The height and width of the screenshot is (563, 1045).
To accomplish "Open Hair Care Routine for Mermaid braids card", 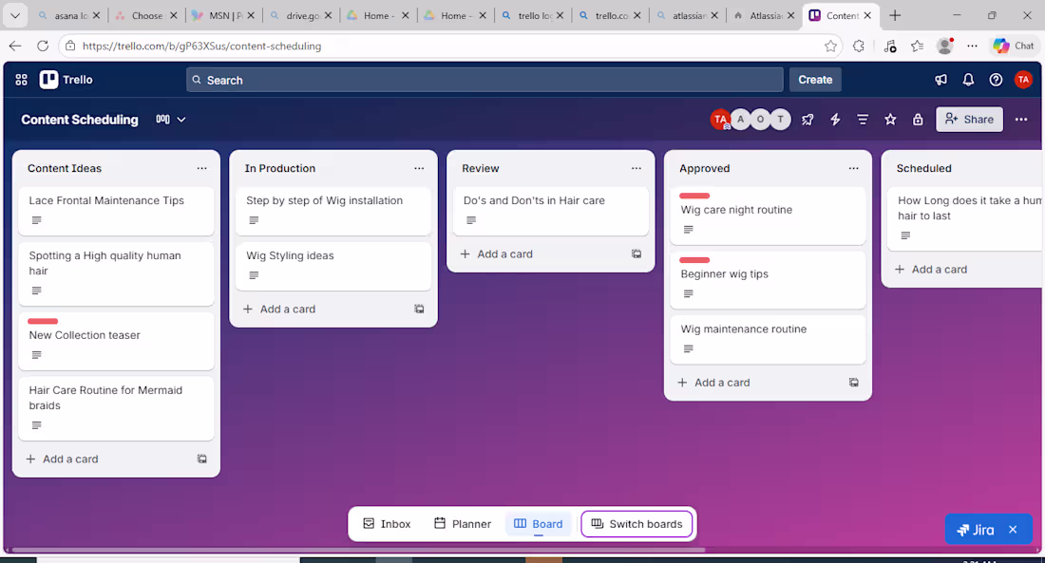I will point(116,407).
